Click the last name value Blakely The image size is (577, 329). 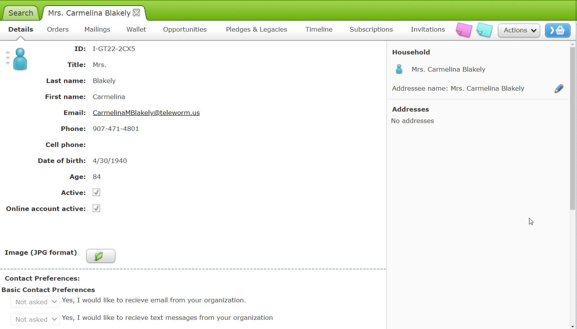(x=104, y=81)
